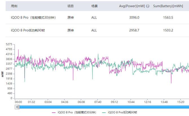Click the 15:20 x-axis time label
The height and width of the screenshot is (116, 189).
point(181,102)
